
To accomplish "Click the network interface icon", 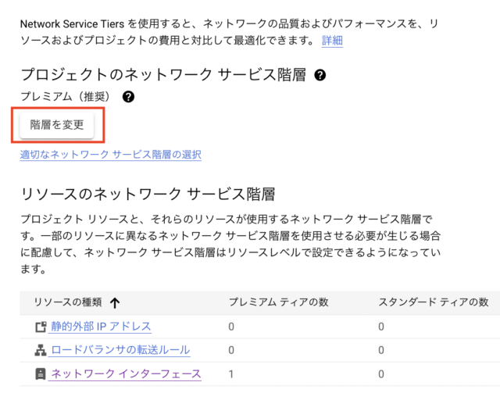I will coord(41,374).
